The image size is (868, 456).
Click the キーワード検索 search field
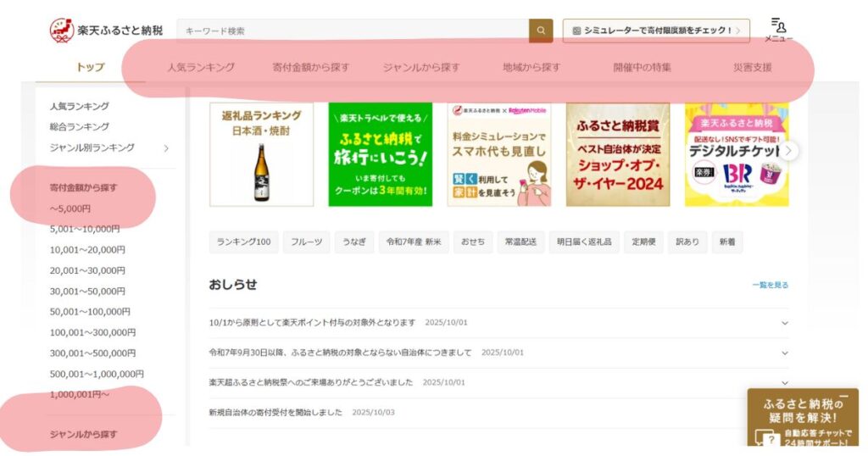tap(352, 31)
